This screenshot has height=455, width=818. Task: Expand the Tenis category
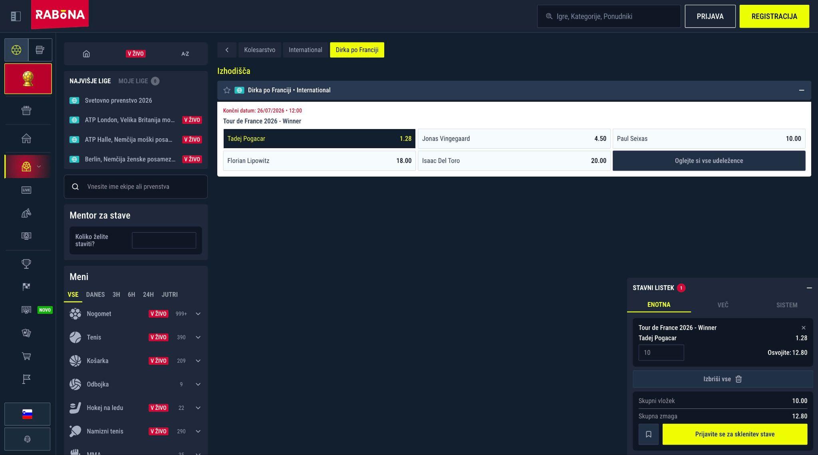tap(198, 337)
